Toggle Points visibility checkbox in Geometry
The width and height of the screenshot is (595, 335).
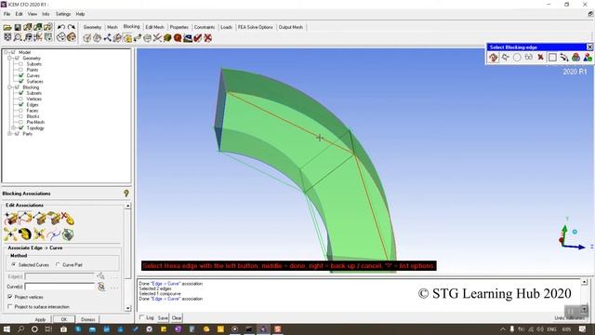20,70
